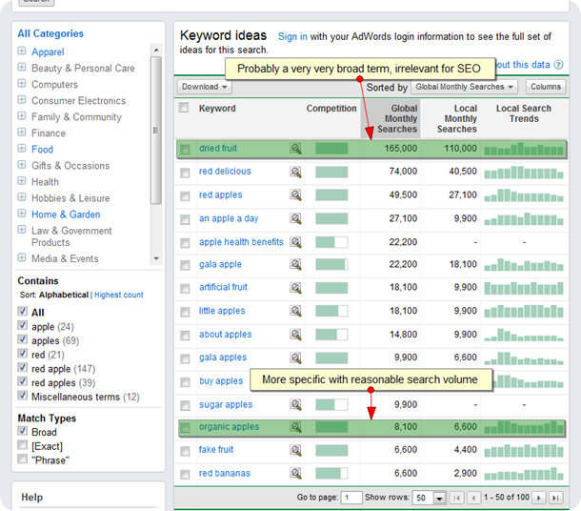Viewport: 581px width, 511px height.
Task: Go to next page arrow in pagination
Action: 539,498
